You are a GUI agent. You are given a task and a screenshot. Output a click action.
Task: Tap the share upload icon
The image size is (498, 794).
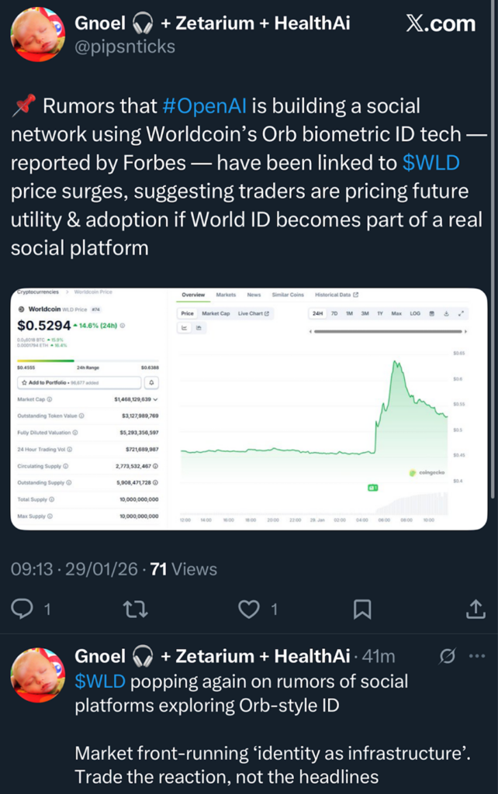click(x=475, y=609)
